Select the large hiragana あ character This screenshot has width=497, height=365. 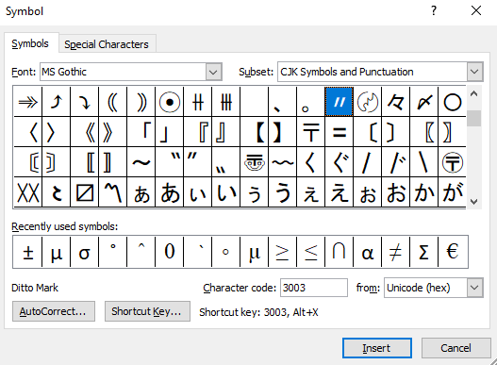tap(169, 192)
